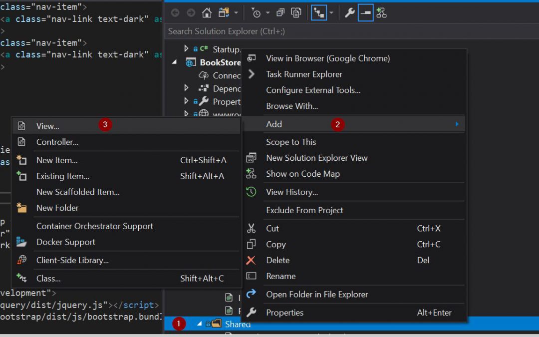This screenshot has height=337, width=539.
Task: Toggle the Preview Selected Items button
Action: tap(365, 13)
